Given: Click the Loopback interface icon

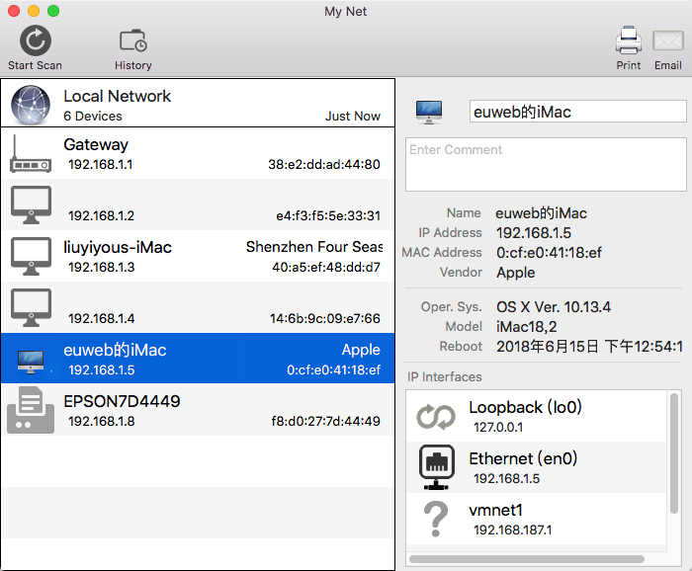Looking at the screenshot, I should coord(436,417).
